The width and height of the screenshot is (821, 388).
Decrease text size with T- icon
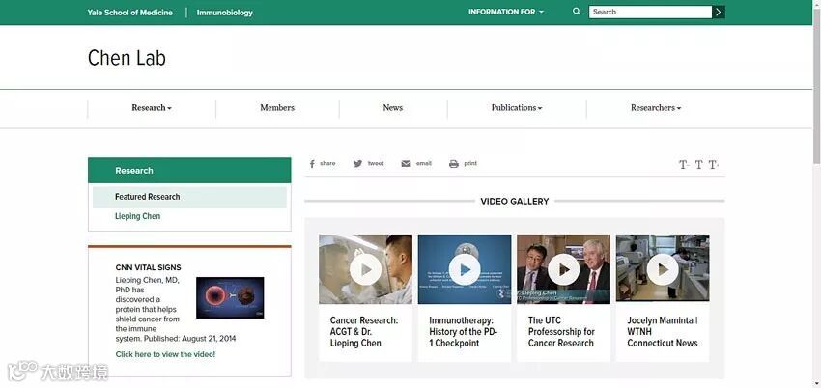[x=684, y=165]
